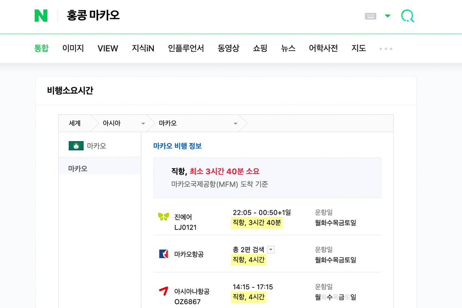Click the Jin Air butterfly logo

coord(164,217)
